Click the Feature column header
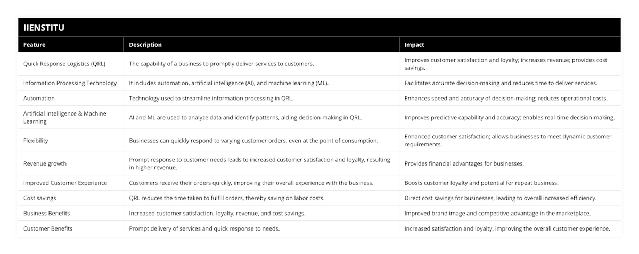Screen dimensions: 639x254 click(x=34, y=45)
